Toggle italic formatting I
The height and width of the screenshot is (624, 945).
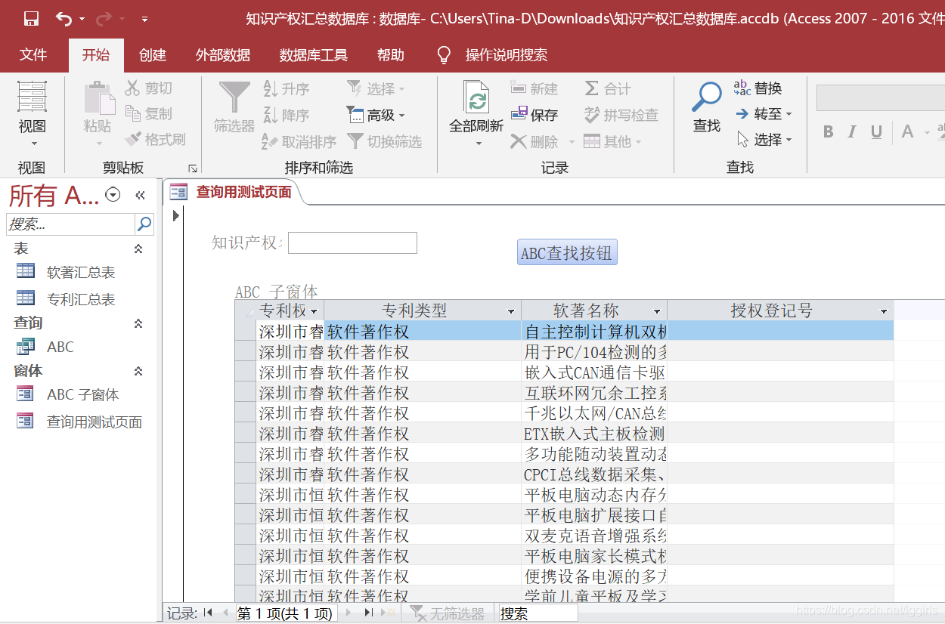852,132
